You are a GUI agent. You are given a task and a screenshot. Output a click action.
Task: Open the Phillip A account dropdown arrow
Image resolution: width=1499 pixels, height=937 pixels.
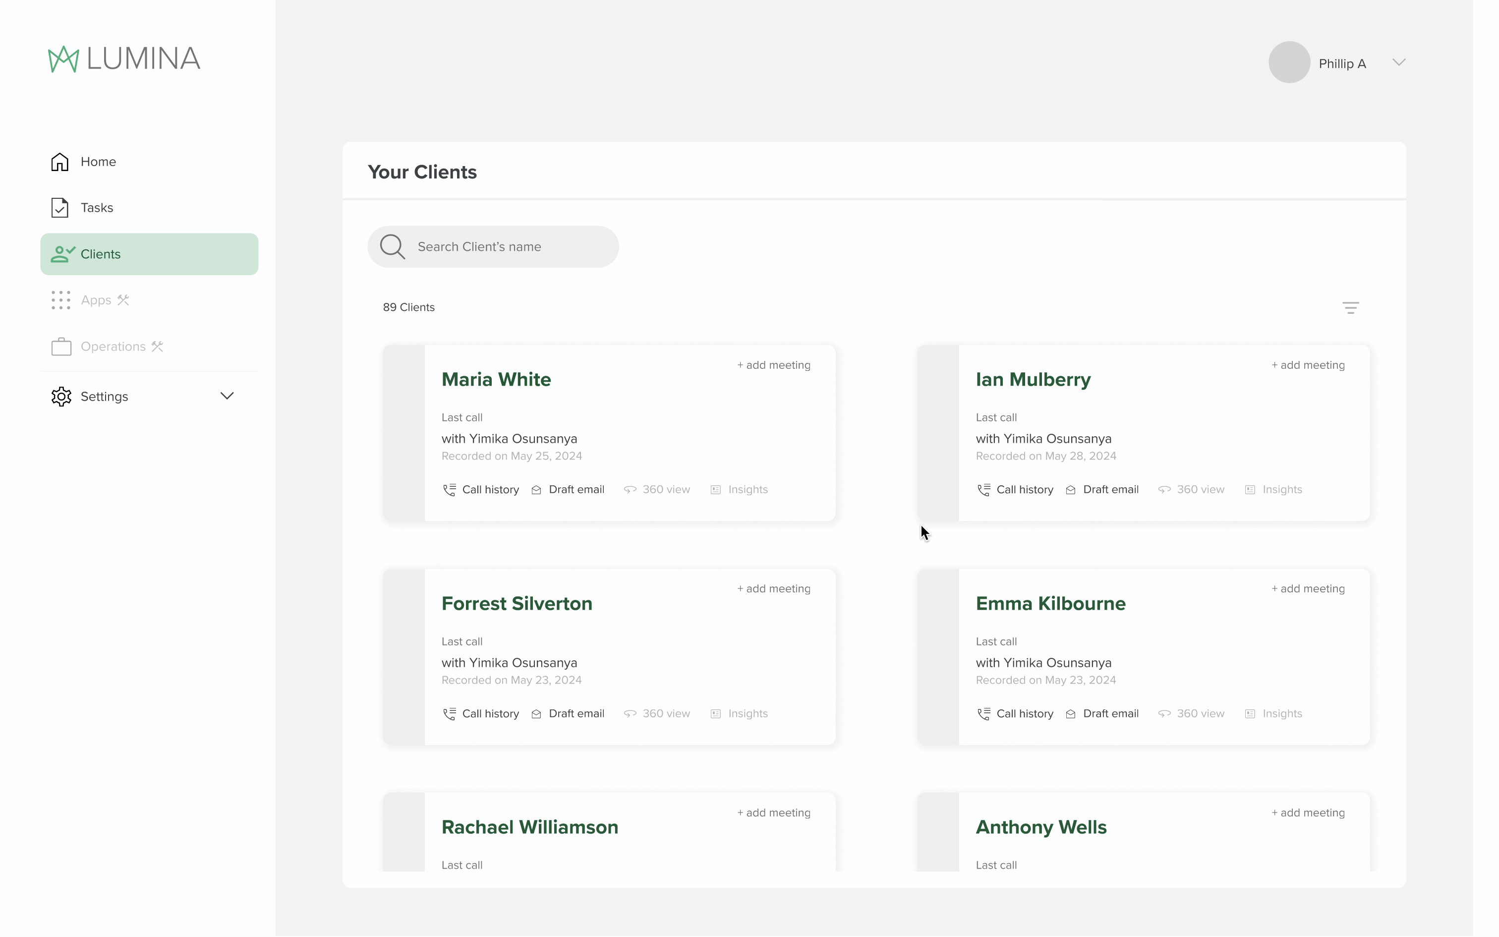coord(1399,62)
